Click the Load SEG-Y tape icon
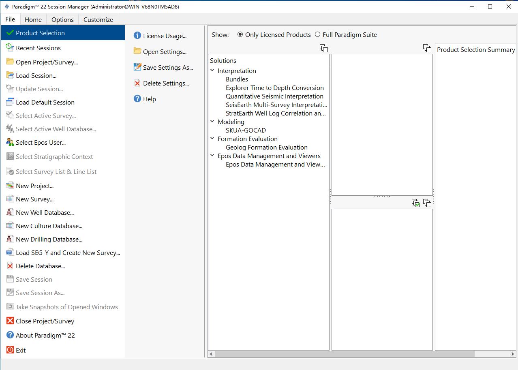Viewport: 518px width, 370px height. (x=10, y=252)
